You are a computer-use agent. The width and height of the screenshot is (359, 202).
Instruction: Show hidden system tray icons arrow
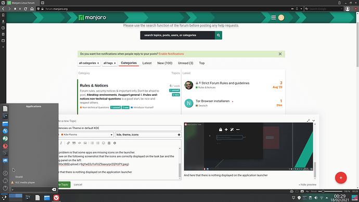(x=327, y=198)
